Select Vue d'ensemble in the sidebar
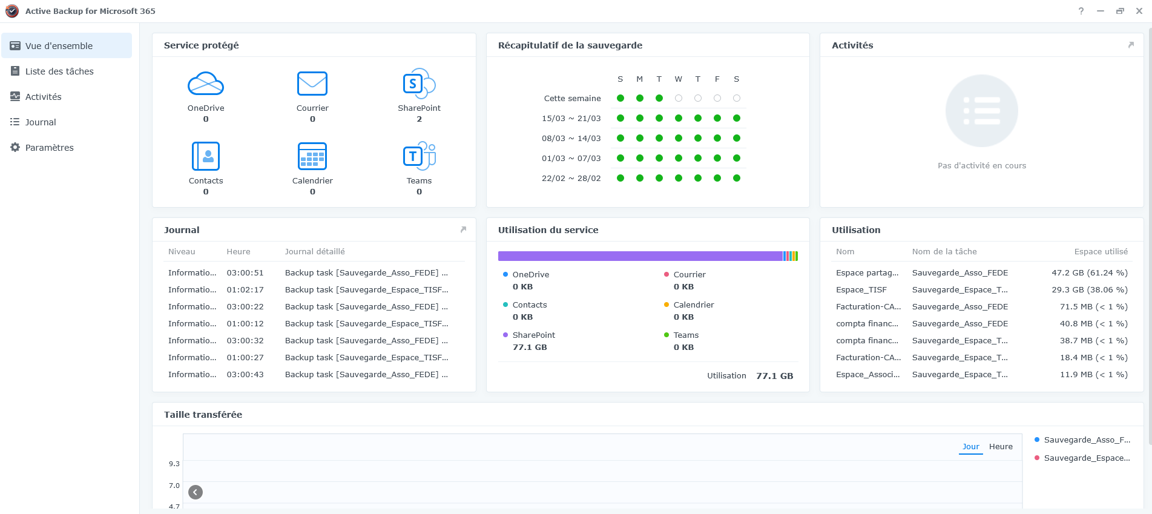Image resolution: width=1152 pixels, height=514 pixels. [67, 46]
